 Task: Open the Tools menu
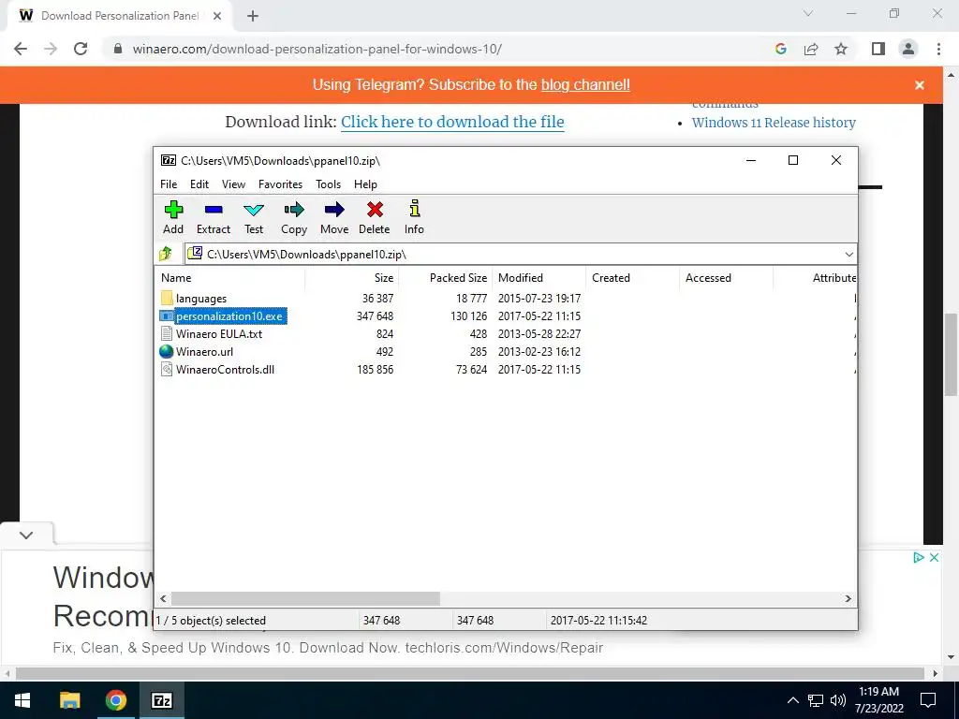pyautogui.click(x=329, y=184)
